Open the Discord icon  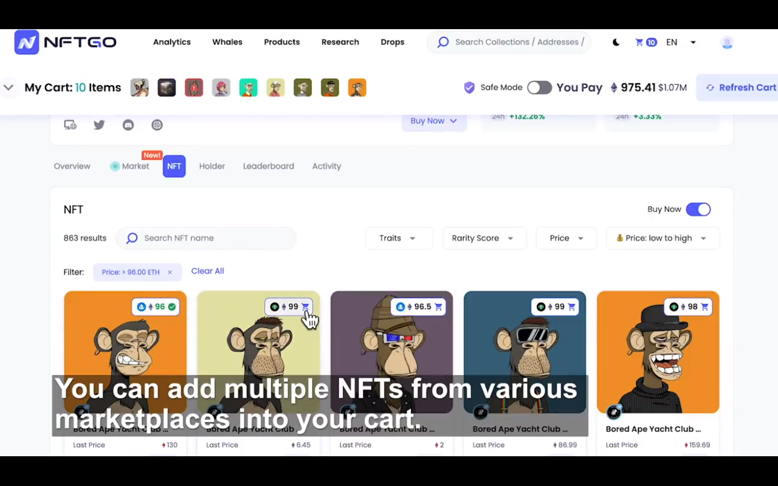pos(128,125)
